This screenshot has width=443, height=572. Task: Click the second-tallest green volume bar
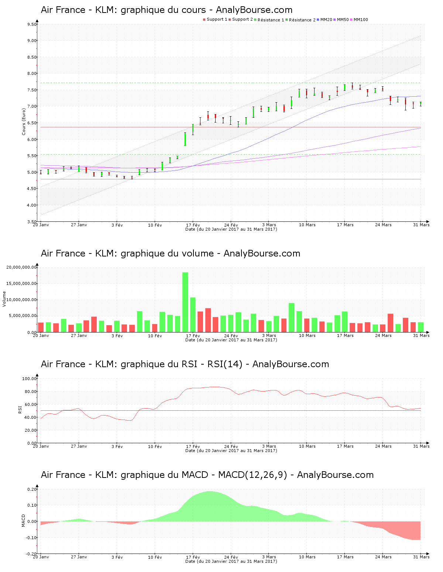193,315
